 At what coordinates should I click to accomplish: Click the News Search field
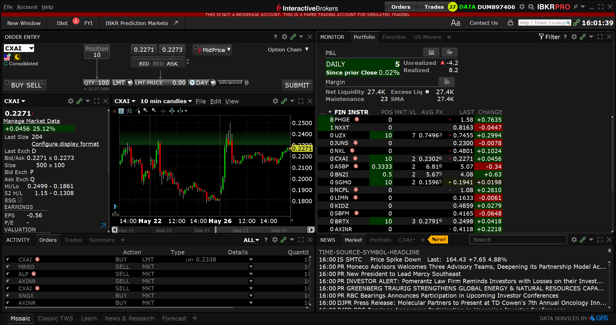518,240
